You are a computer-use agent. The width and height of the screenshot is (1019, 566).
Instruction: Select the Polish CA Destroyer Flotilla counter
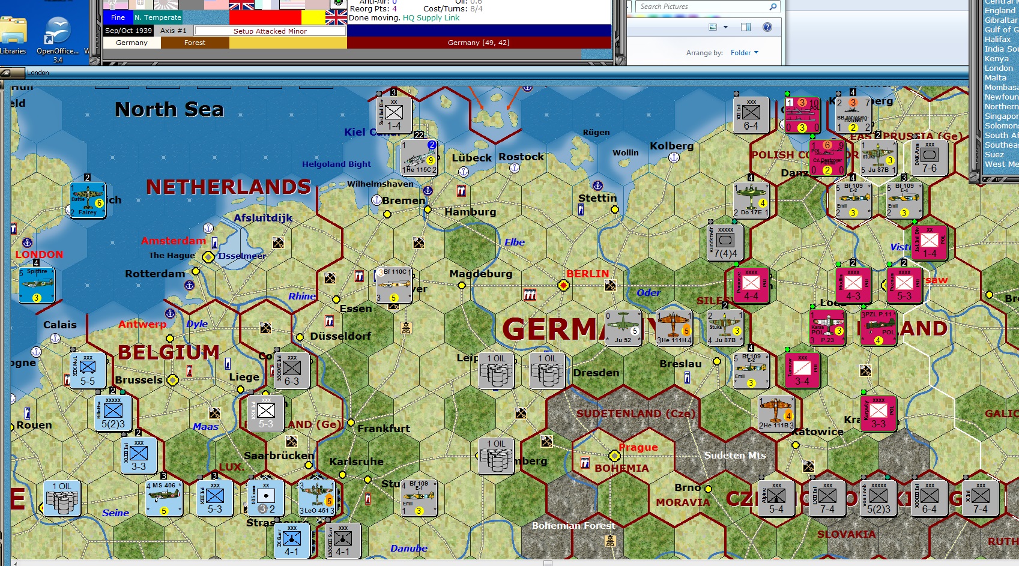point(827,157)
